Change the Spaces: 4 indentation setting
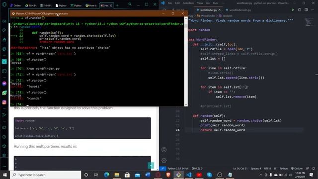Screen dimensions: 318x179 coord(256,169)
